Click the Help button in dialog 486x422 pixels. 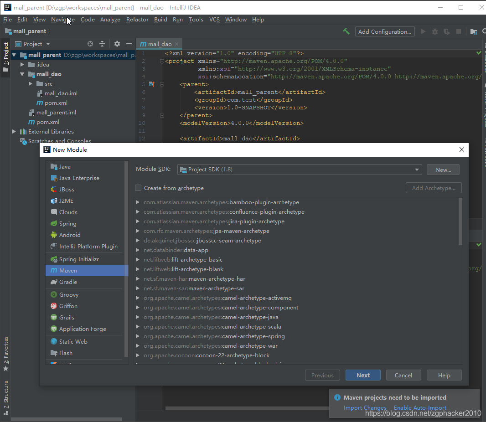pos(444,375)
